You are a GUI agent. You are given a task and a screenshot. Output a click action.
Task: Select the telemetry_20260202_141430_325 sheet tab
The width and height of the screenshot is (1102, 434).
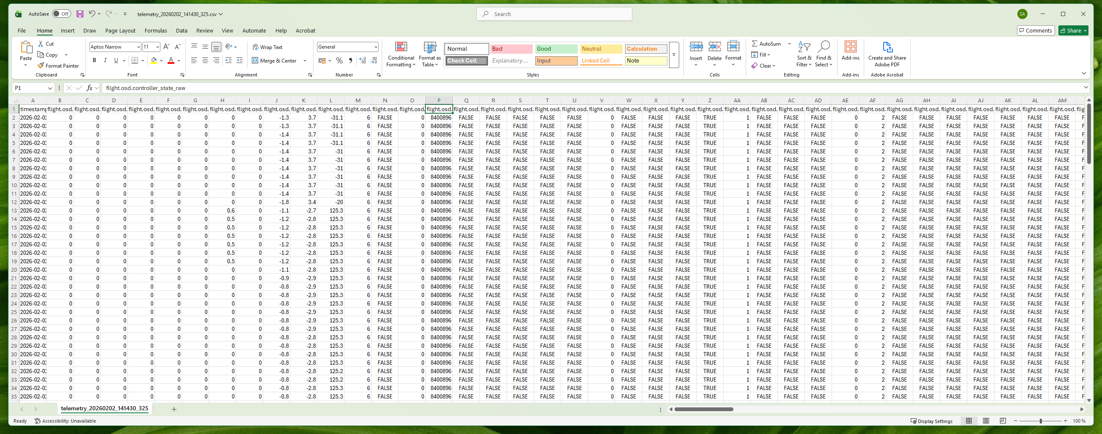tap(105, 408)
